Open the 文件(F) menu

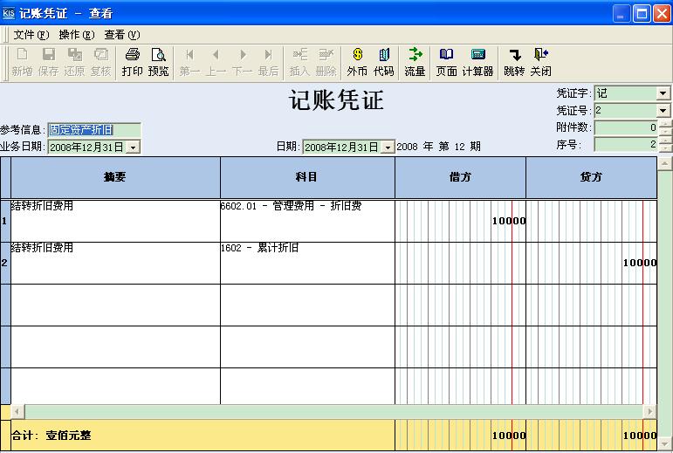click(31, 35)
